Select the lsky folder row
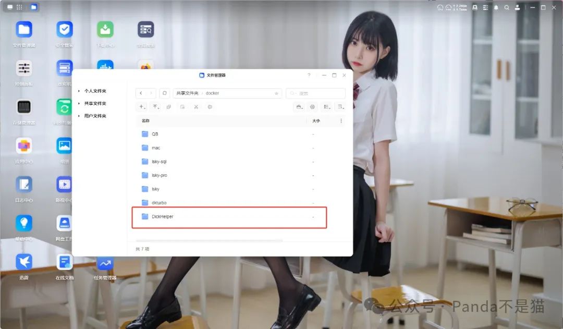563x329 pixels. coord(240,189)
